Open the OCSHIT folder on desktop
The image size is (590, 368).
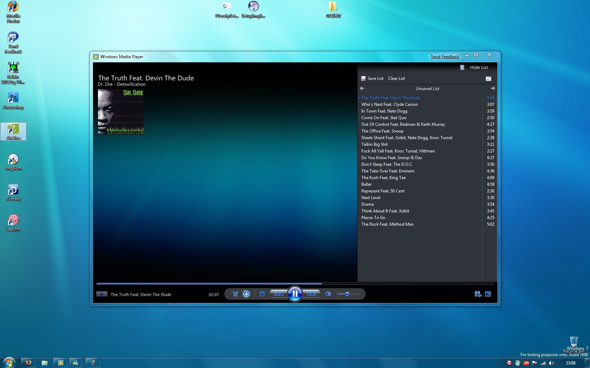pos(333,9)
